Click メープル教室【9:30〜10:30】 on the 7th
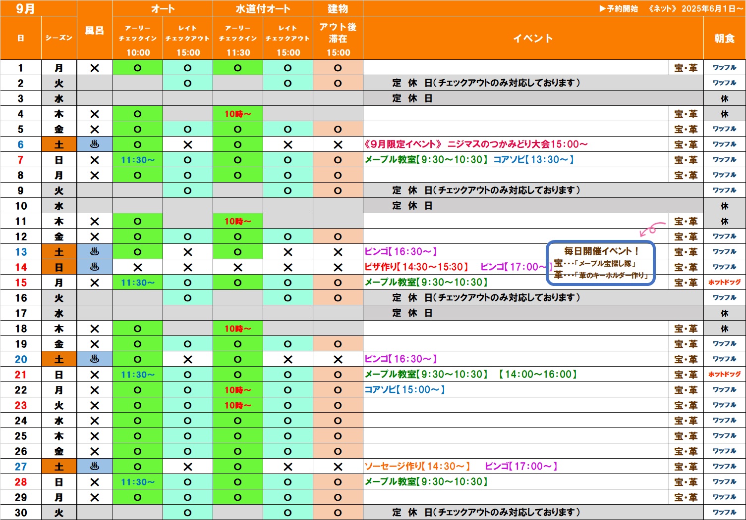Viewport: 746px width, 520px height. 427,160
